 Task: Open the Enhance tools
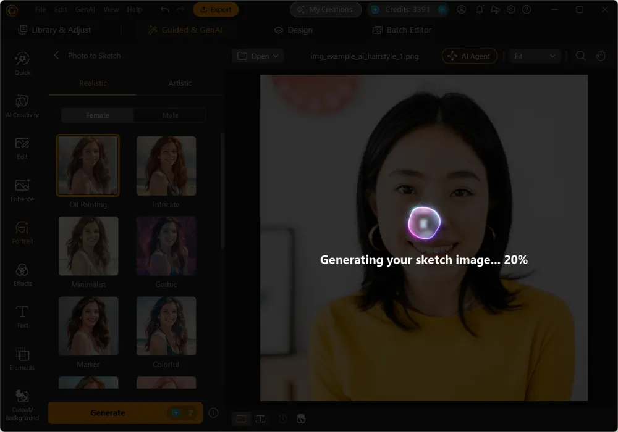point(22,191)
